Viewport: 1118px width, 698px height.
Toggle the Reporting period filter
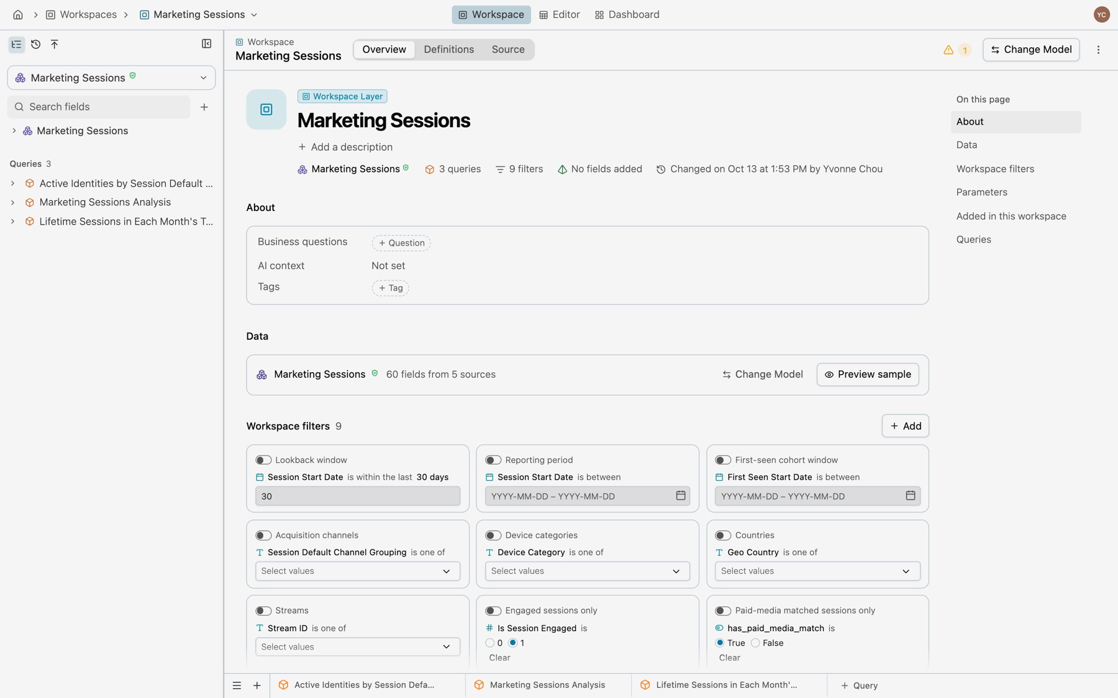point(493,460)
